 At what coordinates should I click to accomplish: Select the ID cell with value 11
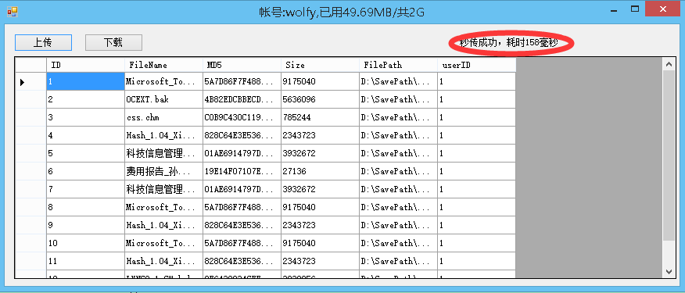pos(86,261)
